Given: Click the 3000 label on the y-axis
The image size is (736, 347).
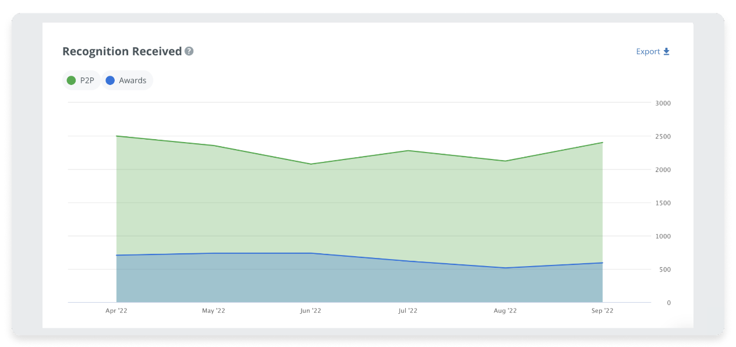Looking at the screenshot, I should [663, 103].
